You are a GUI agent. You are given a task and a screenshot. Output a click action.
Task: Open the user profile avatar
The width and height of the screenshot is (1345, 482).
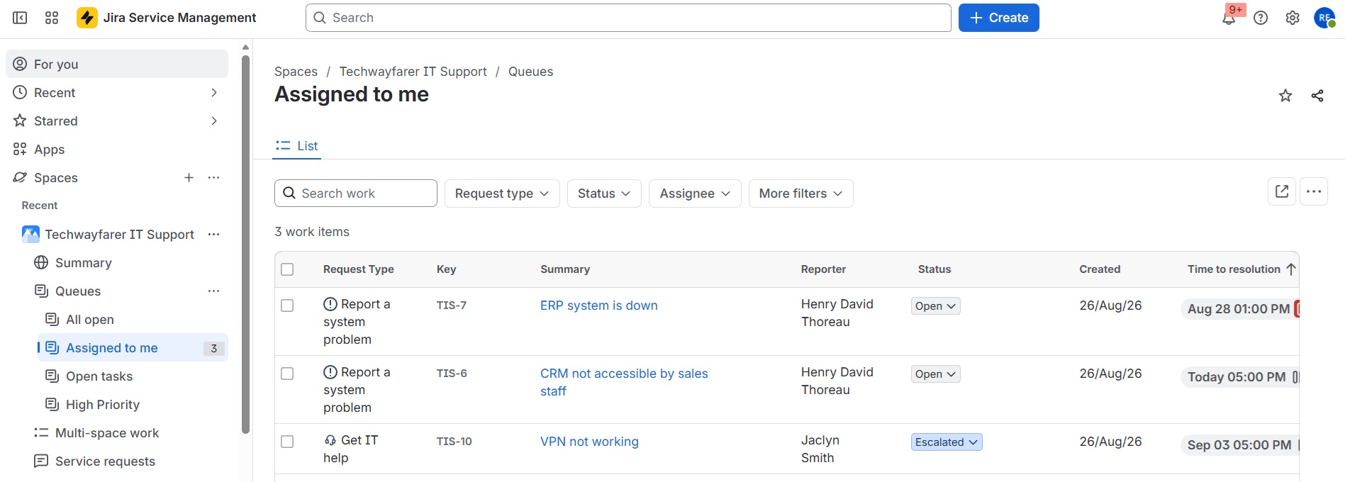1324,18
